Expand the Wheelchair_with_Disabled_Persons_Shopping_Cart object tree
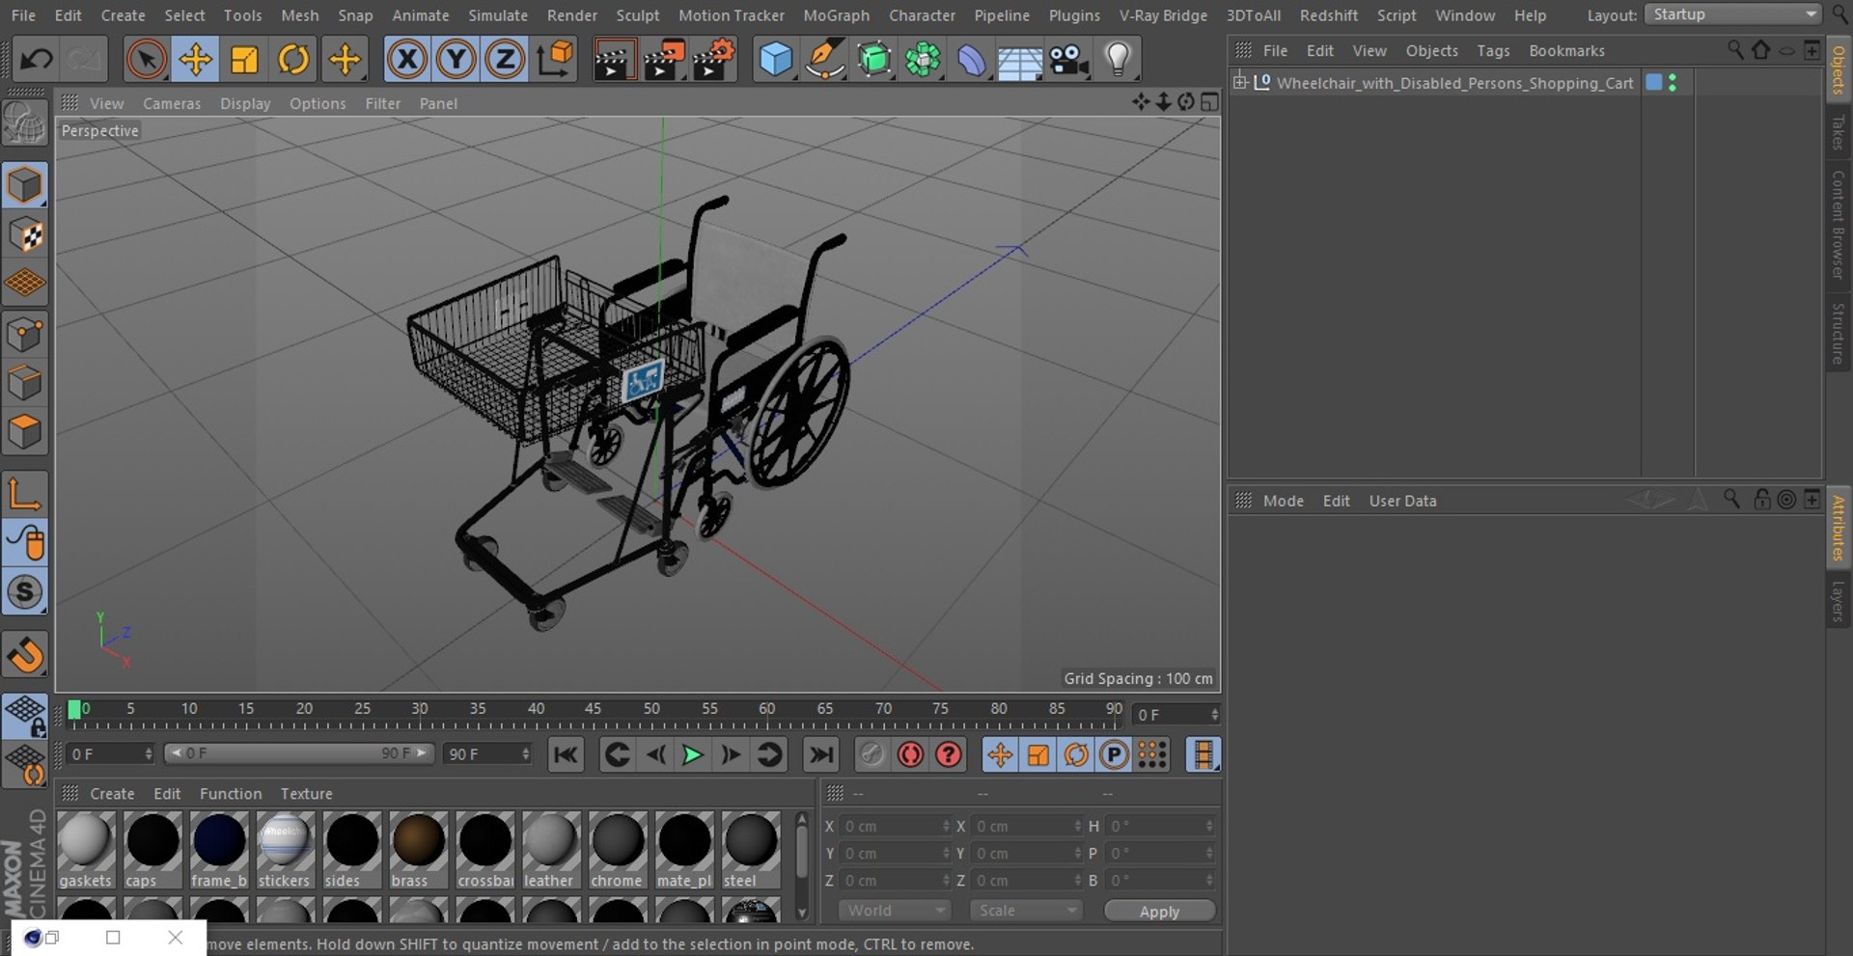This screenshot has height=956, width=1853. pyautogui.click(x=1240, y=83)
